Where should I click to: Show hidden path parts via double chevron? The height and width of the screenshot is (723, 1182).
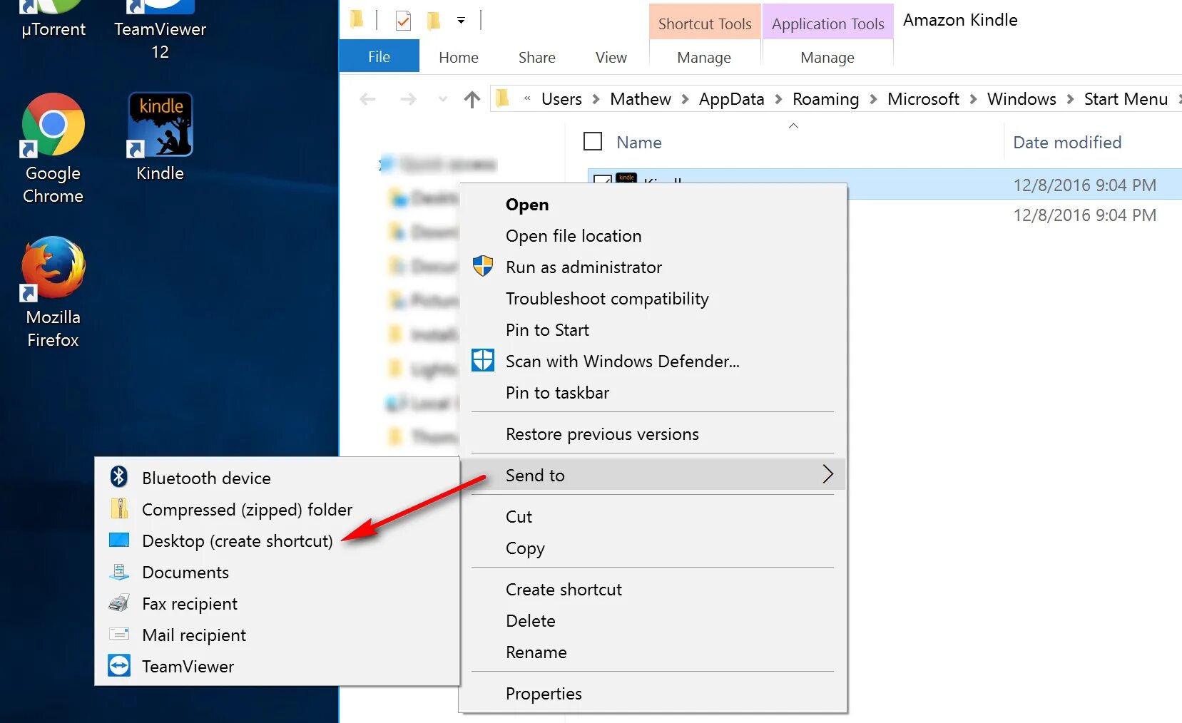coord(527,99)
